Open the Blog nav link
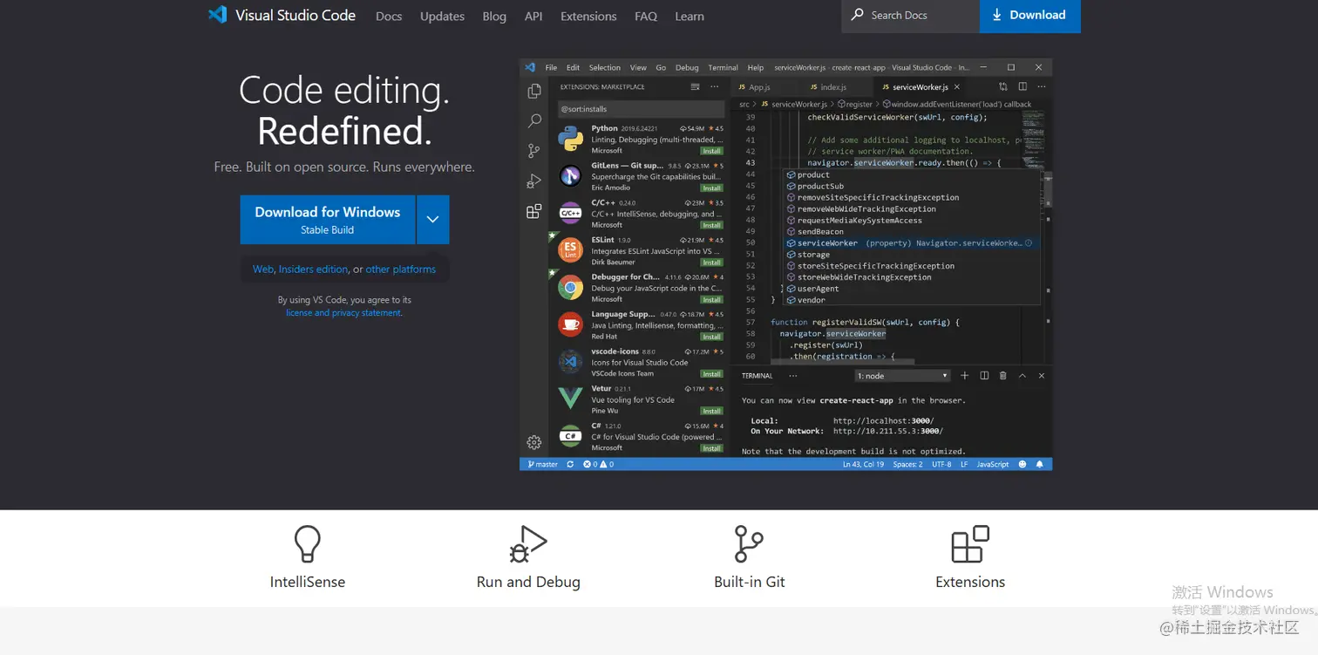 [x=494, y=16]
